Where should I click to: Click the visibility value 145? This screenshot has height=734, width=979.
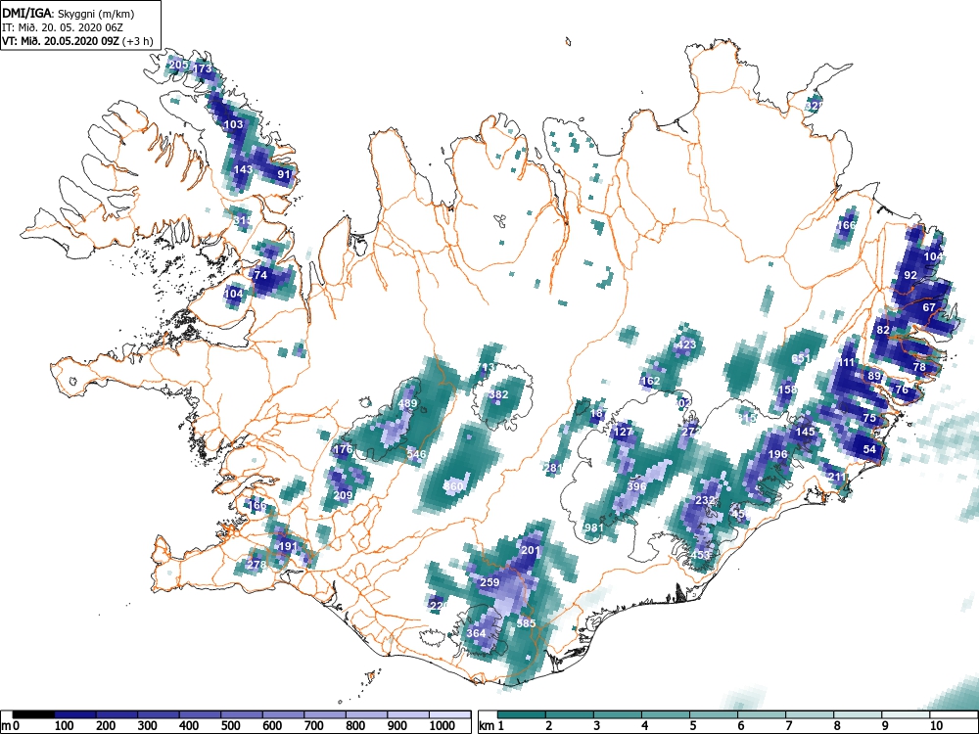pos(805,432)
